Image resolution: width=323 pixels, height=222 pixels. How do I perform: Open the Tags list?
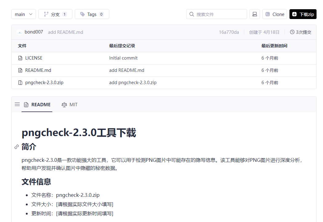(92, 14)
